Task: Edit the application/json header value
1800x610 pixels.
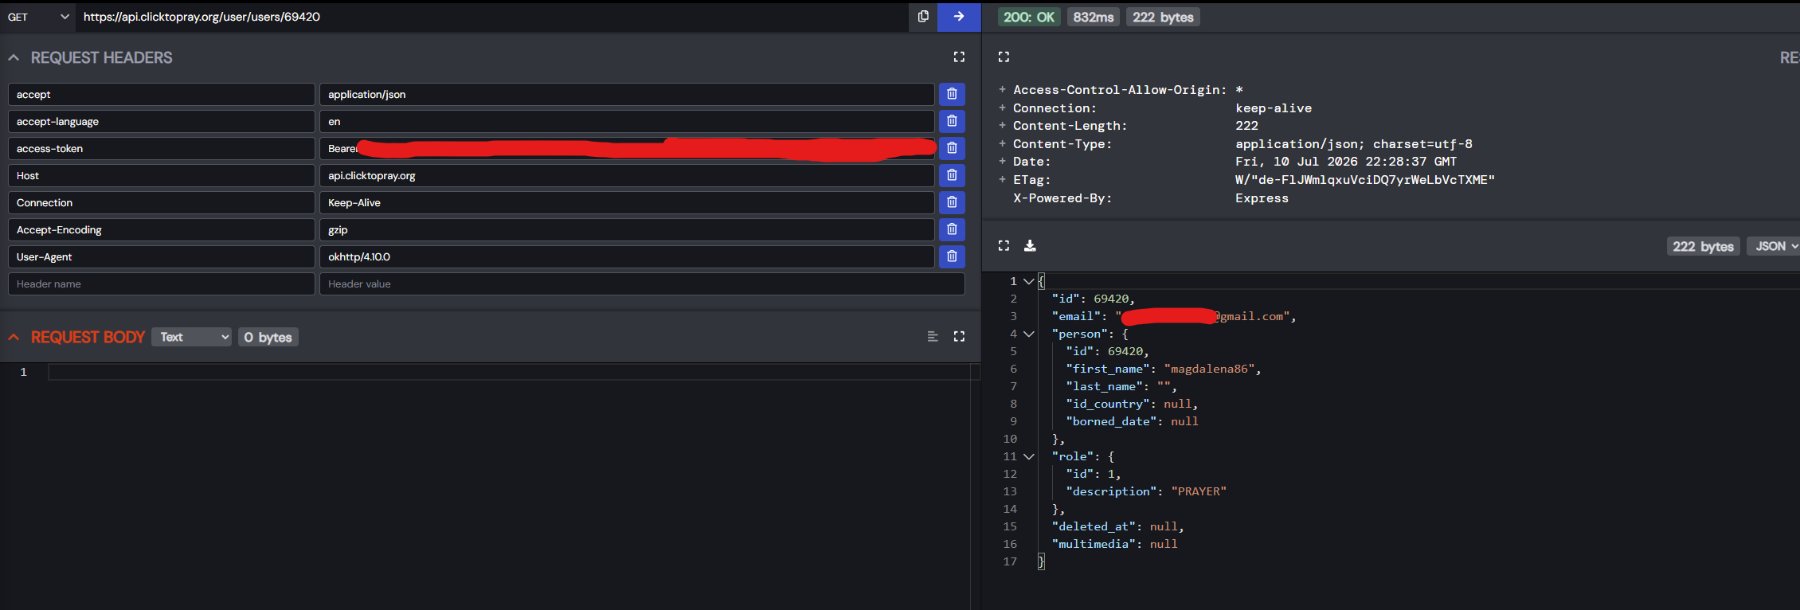Action: [627, 94]
